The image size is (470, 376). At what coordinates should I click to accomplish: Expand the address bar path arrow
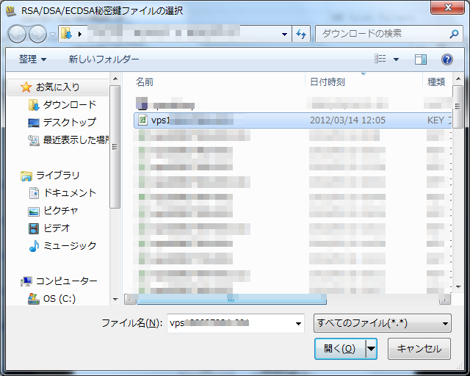(80, 34)
